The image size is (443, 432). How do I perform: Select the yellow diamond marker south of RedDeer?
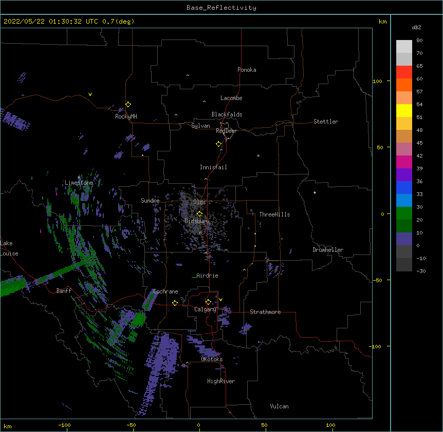(x=219, y=144)
